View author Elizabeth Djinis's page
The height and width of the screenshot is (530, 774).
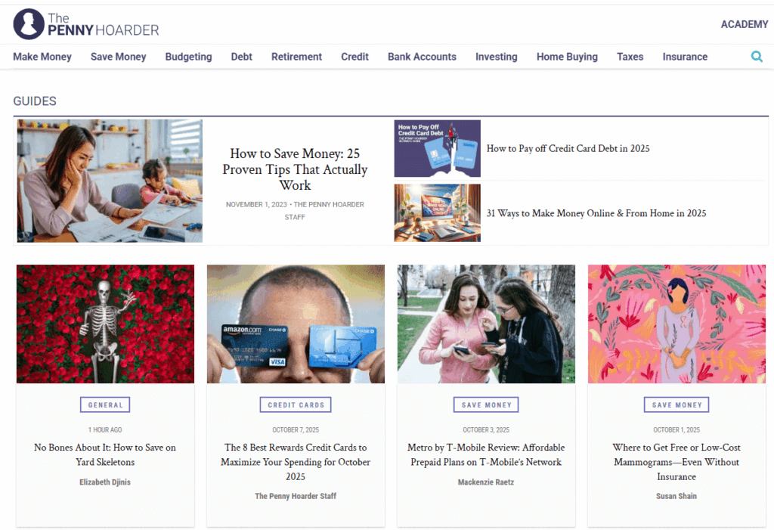105,482
